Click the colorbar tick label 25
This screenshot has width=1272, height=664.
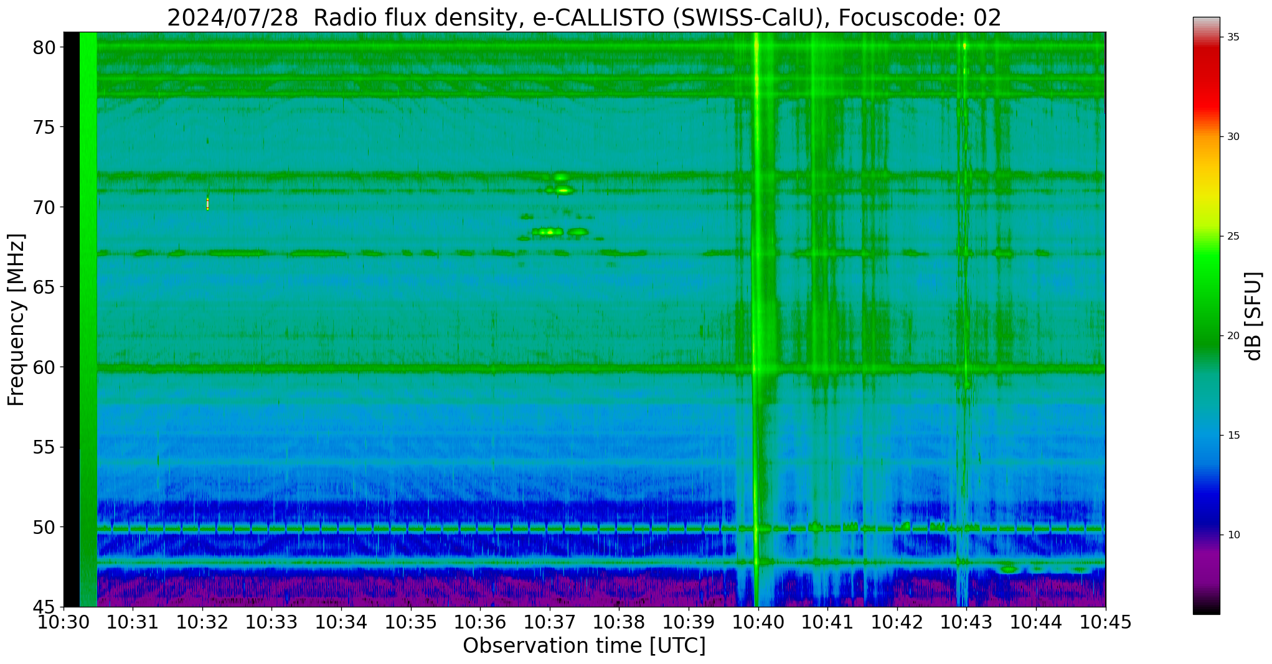click(x=1233, y=236)
